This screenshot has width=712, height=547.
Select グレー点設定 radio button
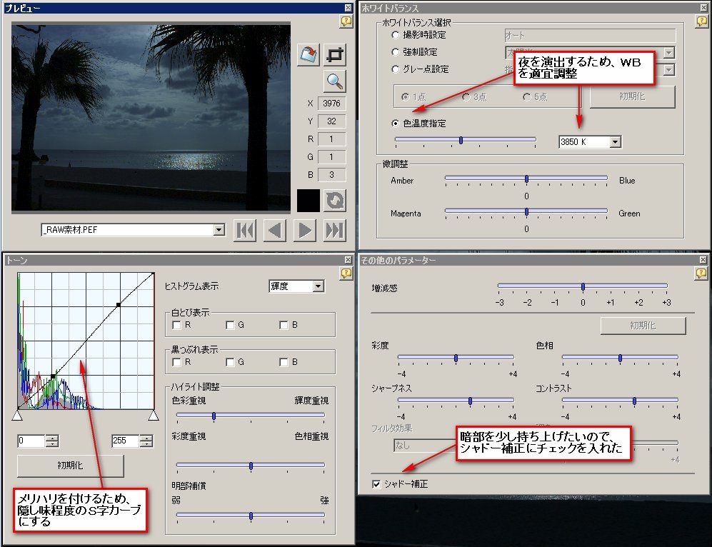pos(395,69)
